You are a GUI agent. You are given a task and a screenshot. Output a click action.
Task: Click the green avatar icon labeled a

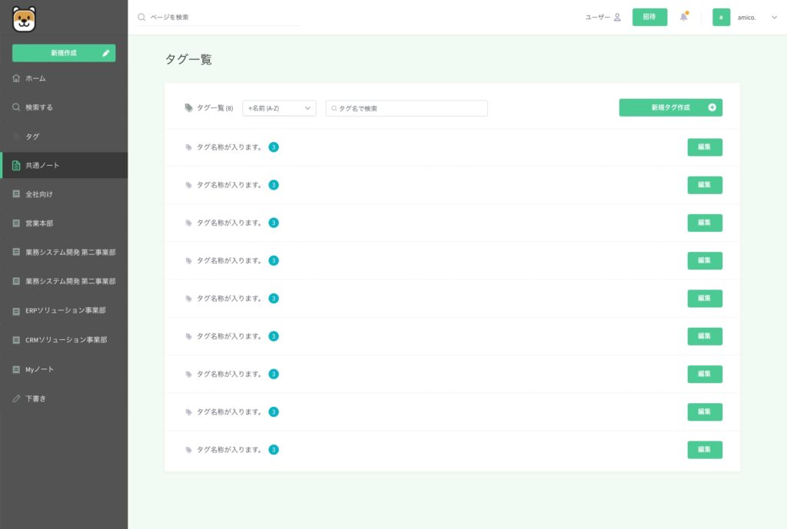click(721, 17)
